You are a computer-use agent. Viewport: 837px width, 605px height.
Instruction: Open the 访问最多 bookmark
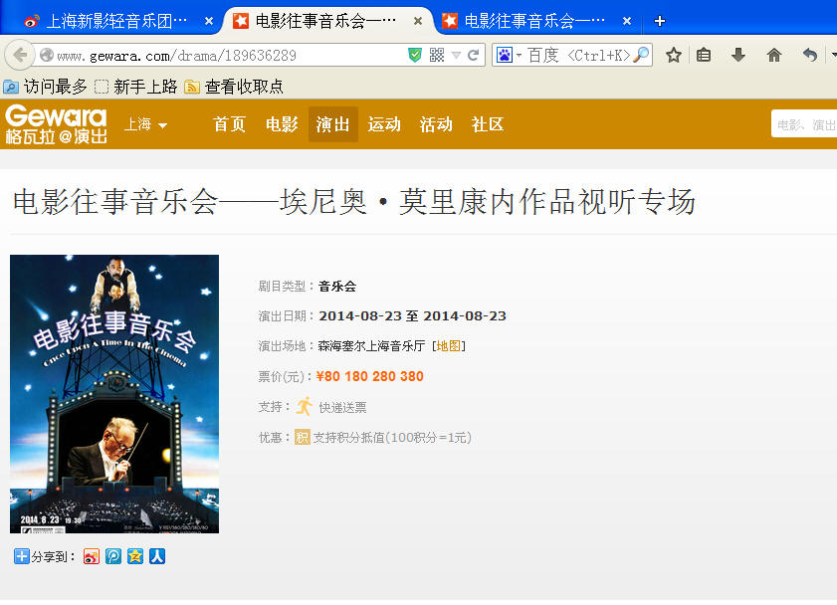click(x=46, y=87)
